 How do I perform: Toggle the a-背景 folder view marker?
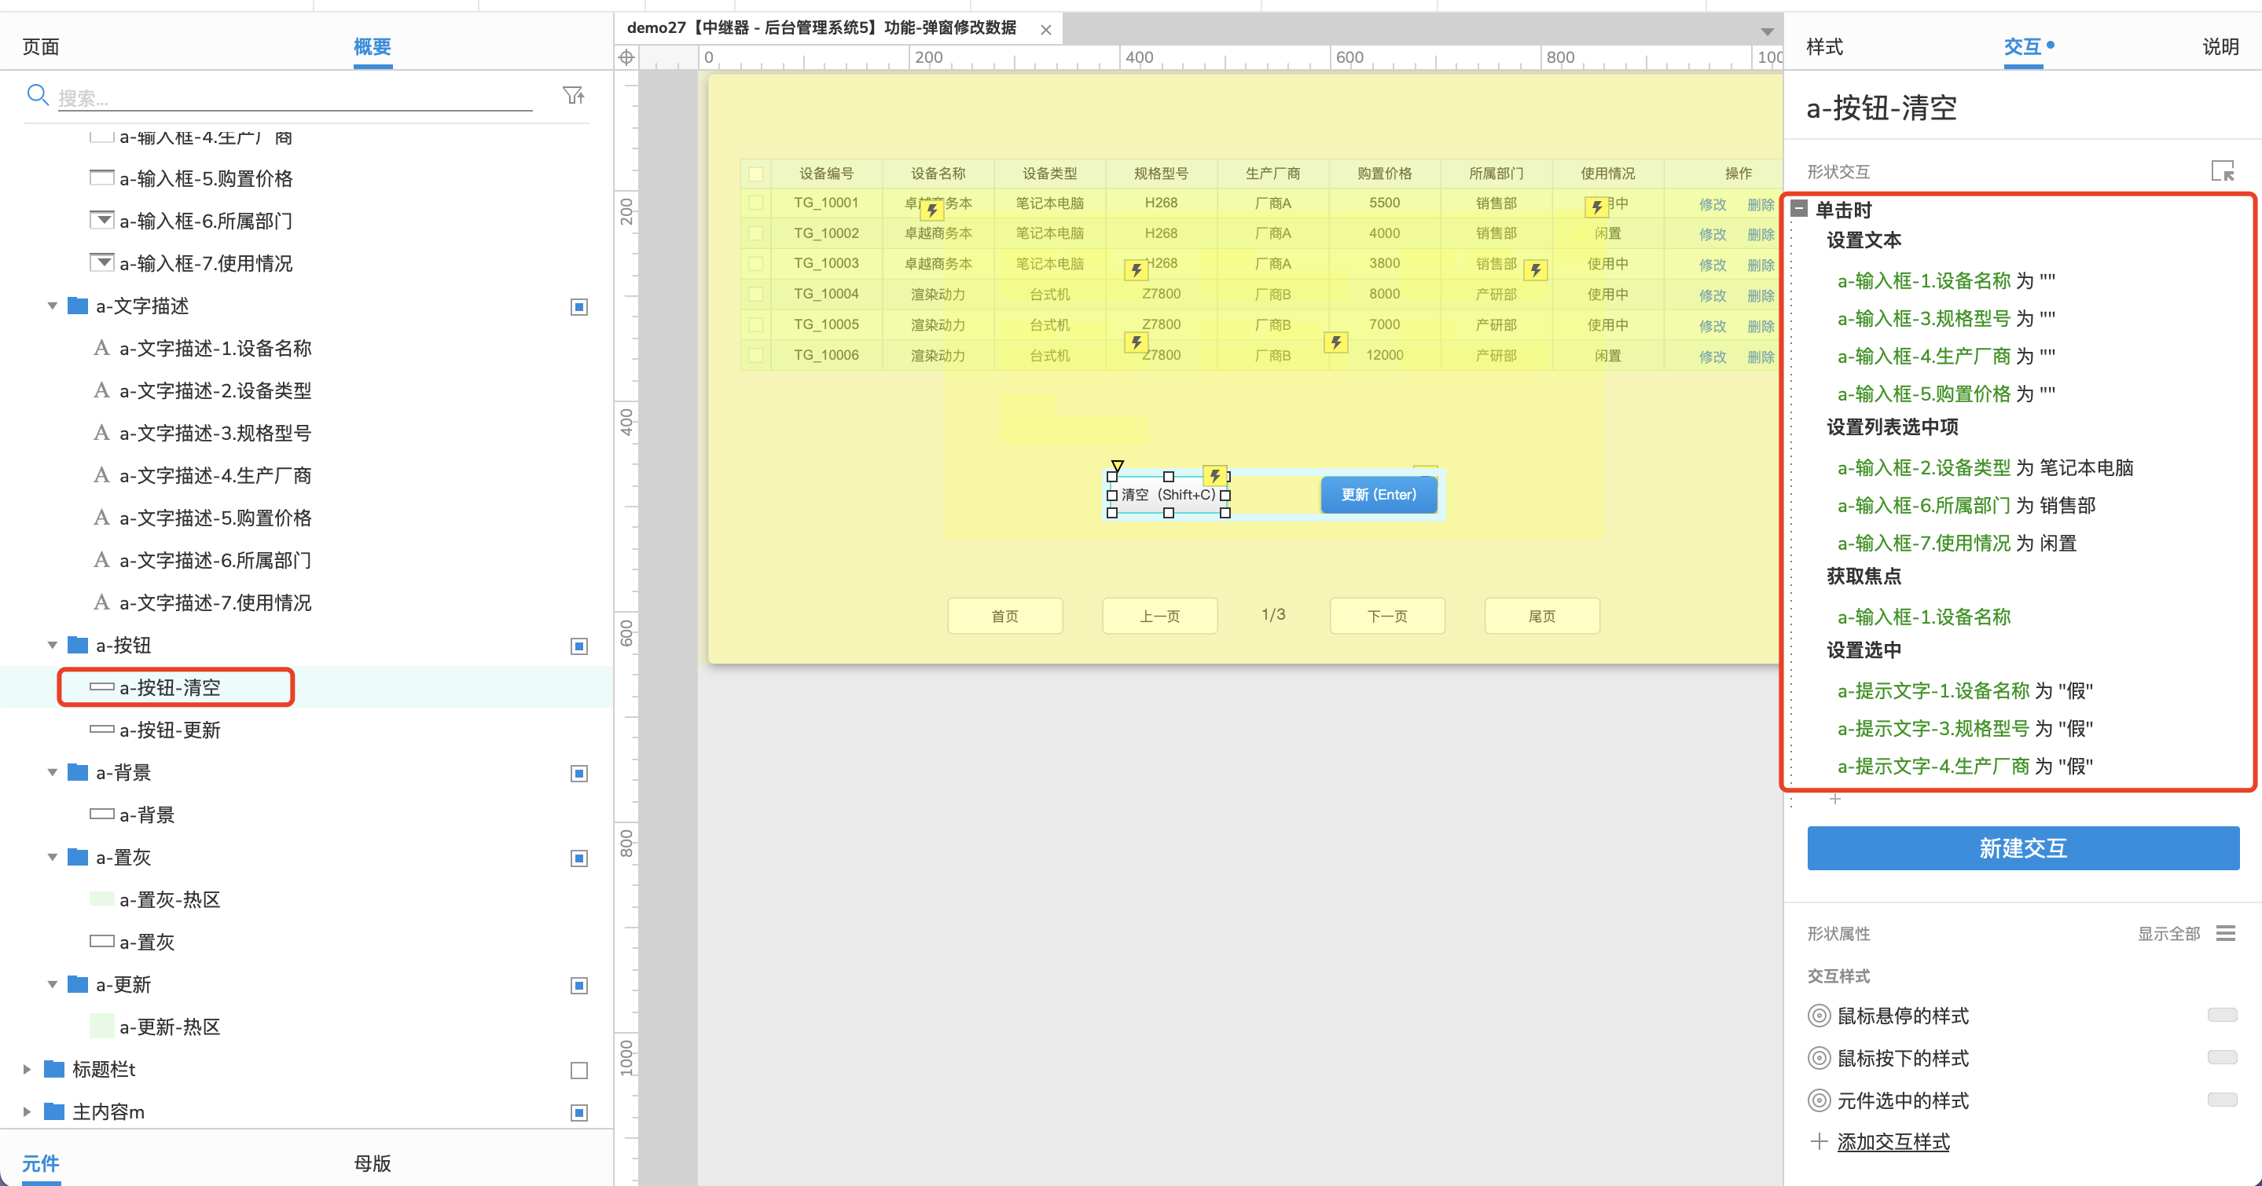pyautogui.click(x=578, y=773)
